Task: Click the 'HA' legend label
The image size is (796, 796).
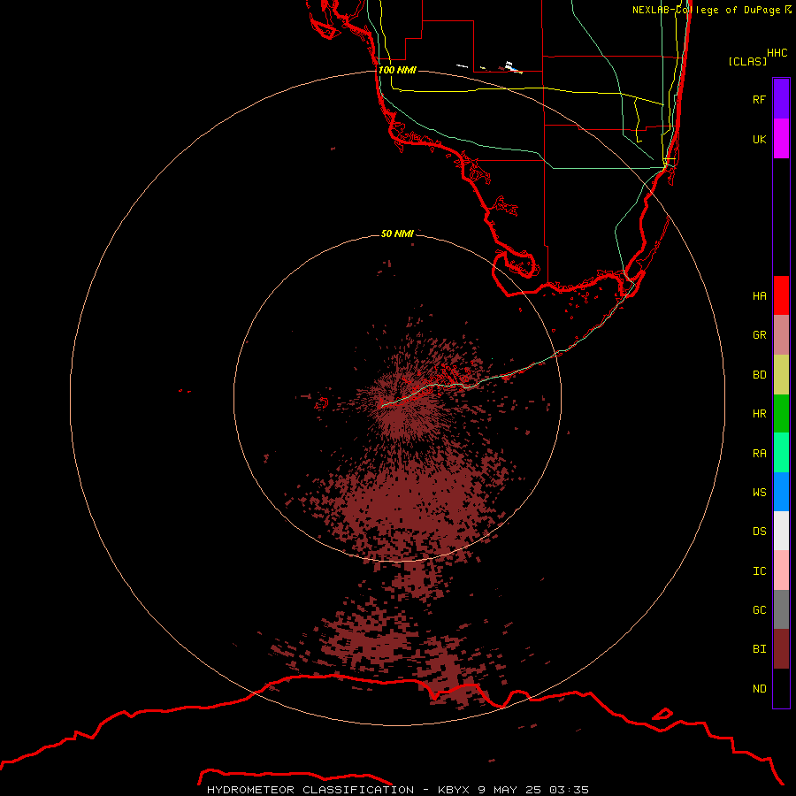Action: (x=760, y=295)
